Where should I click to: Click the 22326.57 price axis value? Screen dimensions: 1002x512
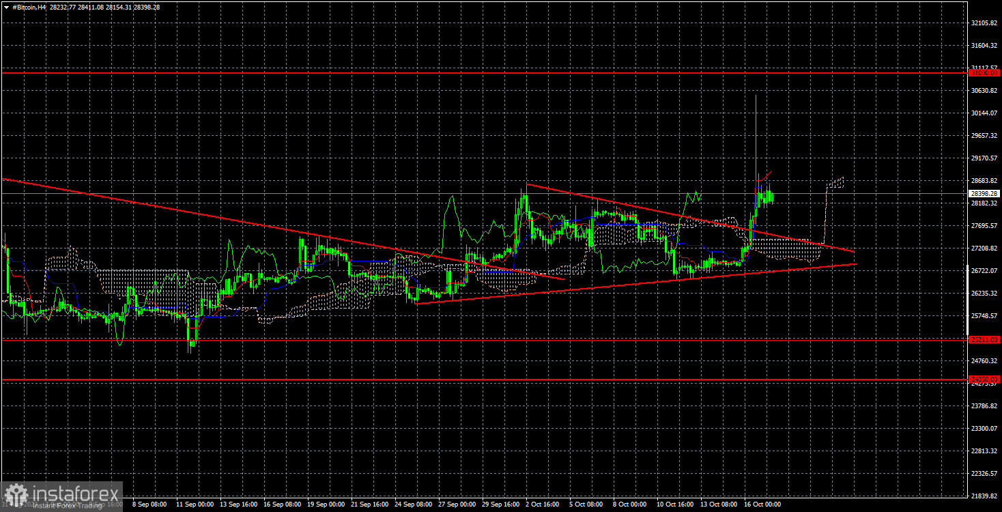click(984, 474)
